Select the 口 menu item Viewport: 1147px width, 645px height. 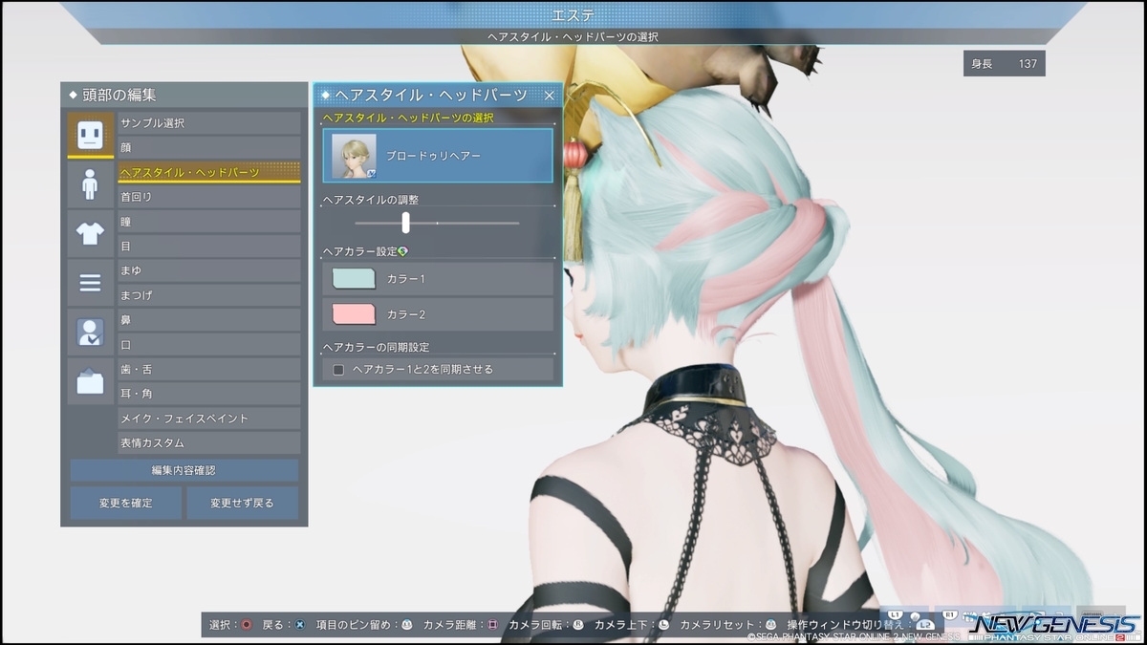(x=209, y=344)
